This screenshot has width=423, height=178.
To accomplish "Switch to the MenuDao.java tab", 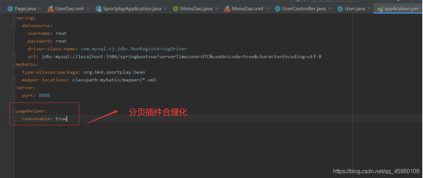I will pos(196,8).
